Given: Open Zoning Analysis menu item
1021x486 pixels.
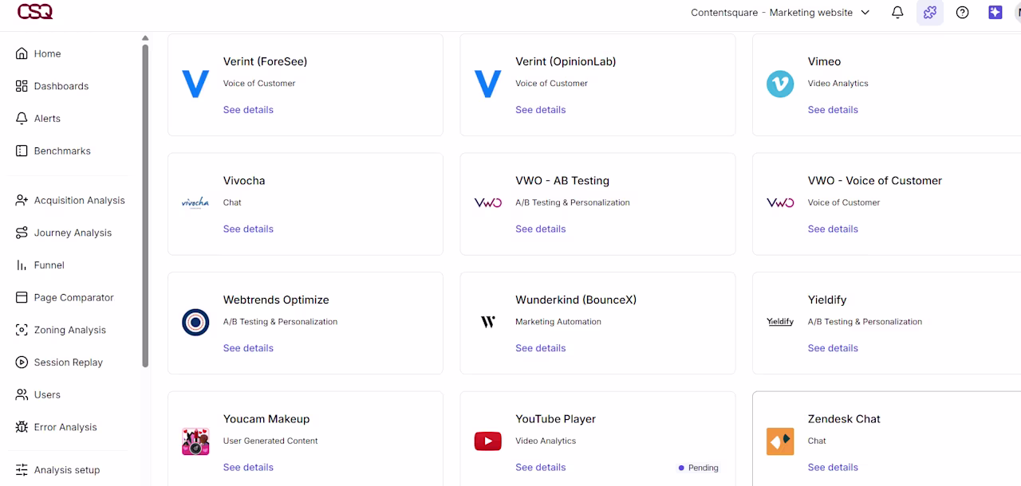Looking at the screenshot, I should click(70, 330).
